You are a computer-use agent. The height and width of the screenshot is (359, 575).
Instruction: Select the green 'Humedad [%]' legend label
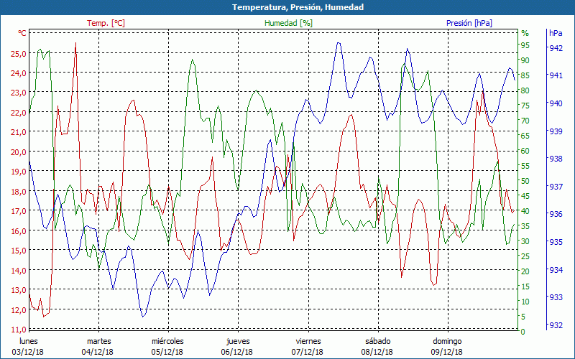coord(289,23)
